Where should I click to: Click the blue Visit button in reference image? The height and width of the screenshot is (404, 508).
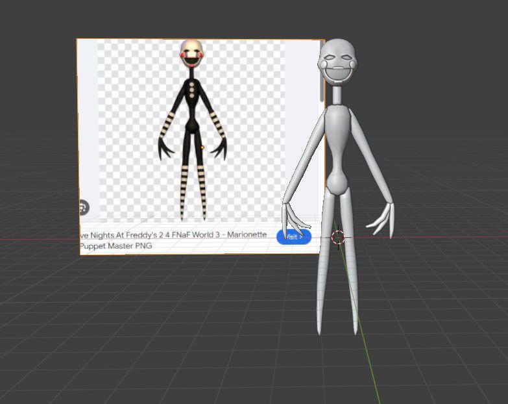tap(294, 237)
